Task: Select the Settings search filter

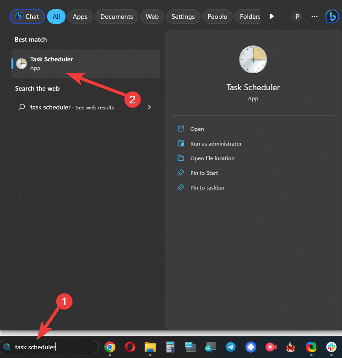Action: tap(183, 16)
